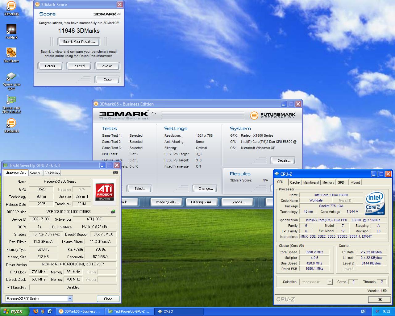
Task: Click OK in the CPU-Z window
Action: pyautogui.click(x=380, y=299)
